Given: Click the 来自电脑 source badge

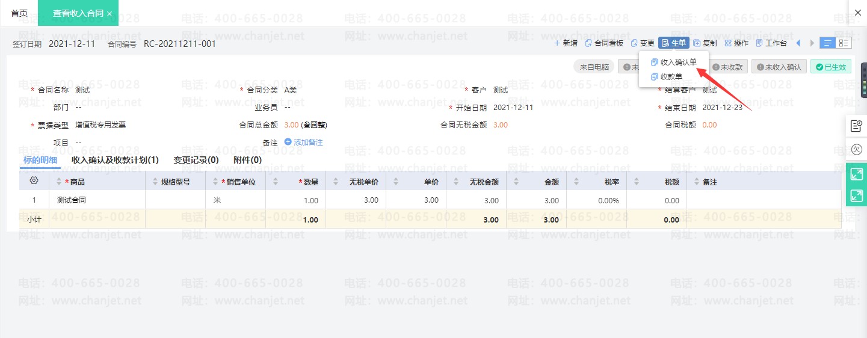Looking at the screenshot, I should 594,67.
